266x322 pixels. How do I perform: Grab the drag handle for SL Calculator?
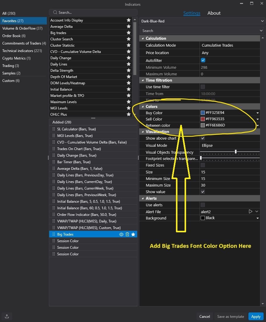(x=54, y=129)
